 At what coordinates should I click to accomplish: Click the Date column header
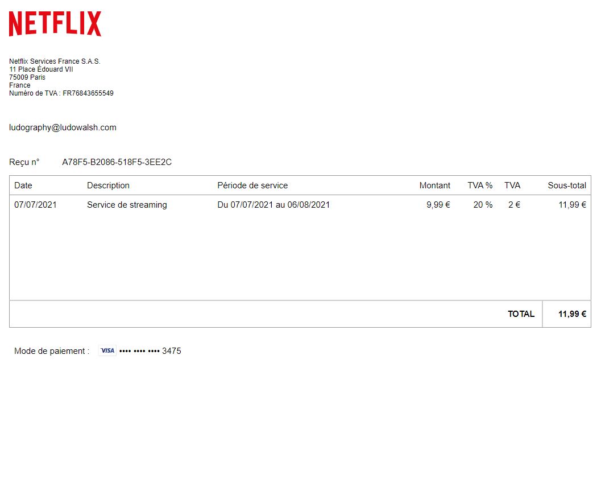point(23,185)
